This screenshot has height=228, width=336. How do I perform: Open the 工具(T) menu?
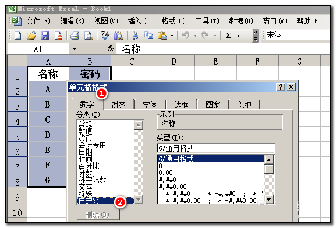[x=207, y=21]
